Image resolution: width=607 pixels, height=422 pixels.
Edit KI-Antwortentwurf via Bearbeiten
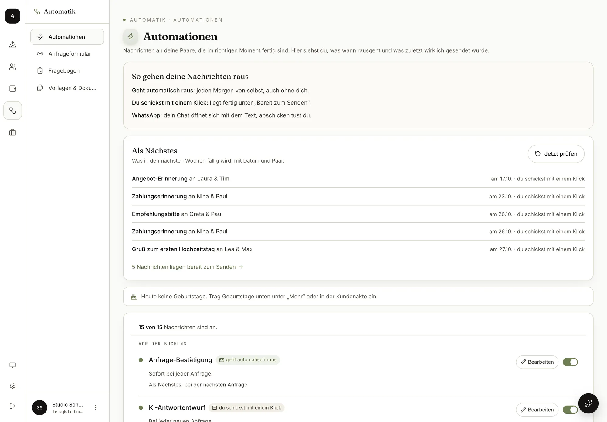pyautogui.click(x=537, y=410)
